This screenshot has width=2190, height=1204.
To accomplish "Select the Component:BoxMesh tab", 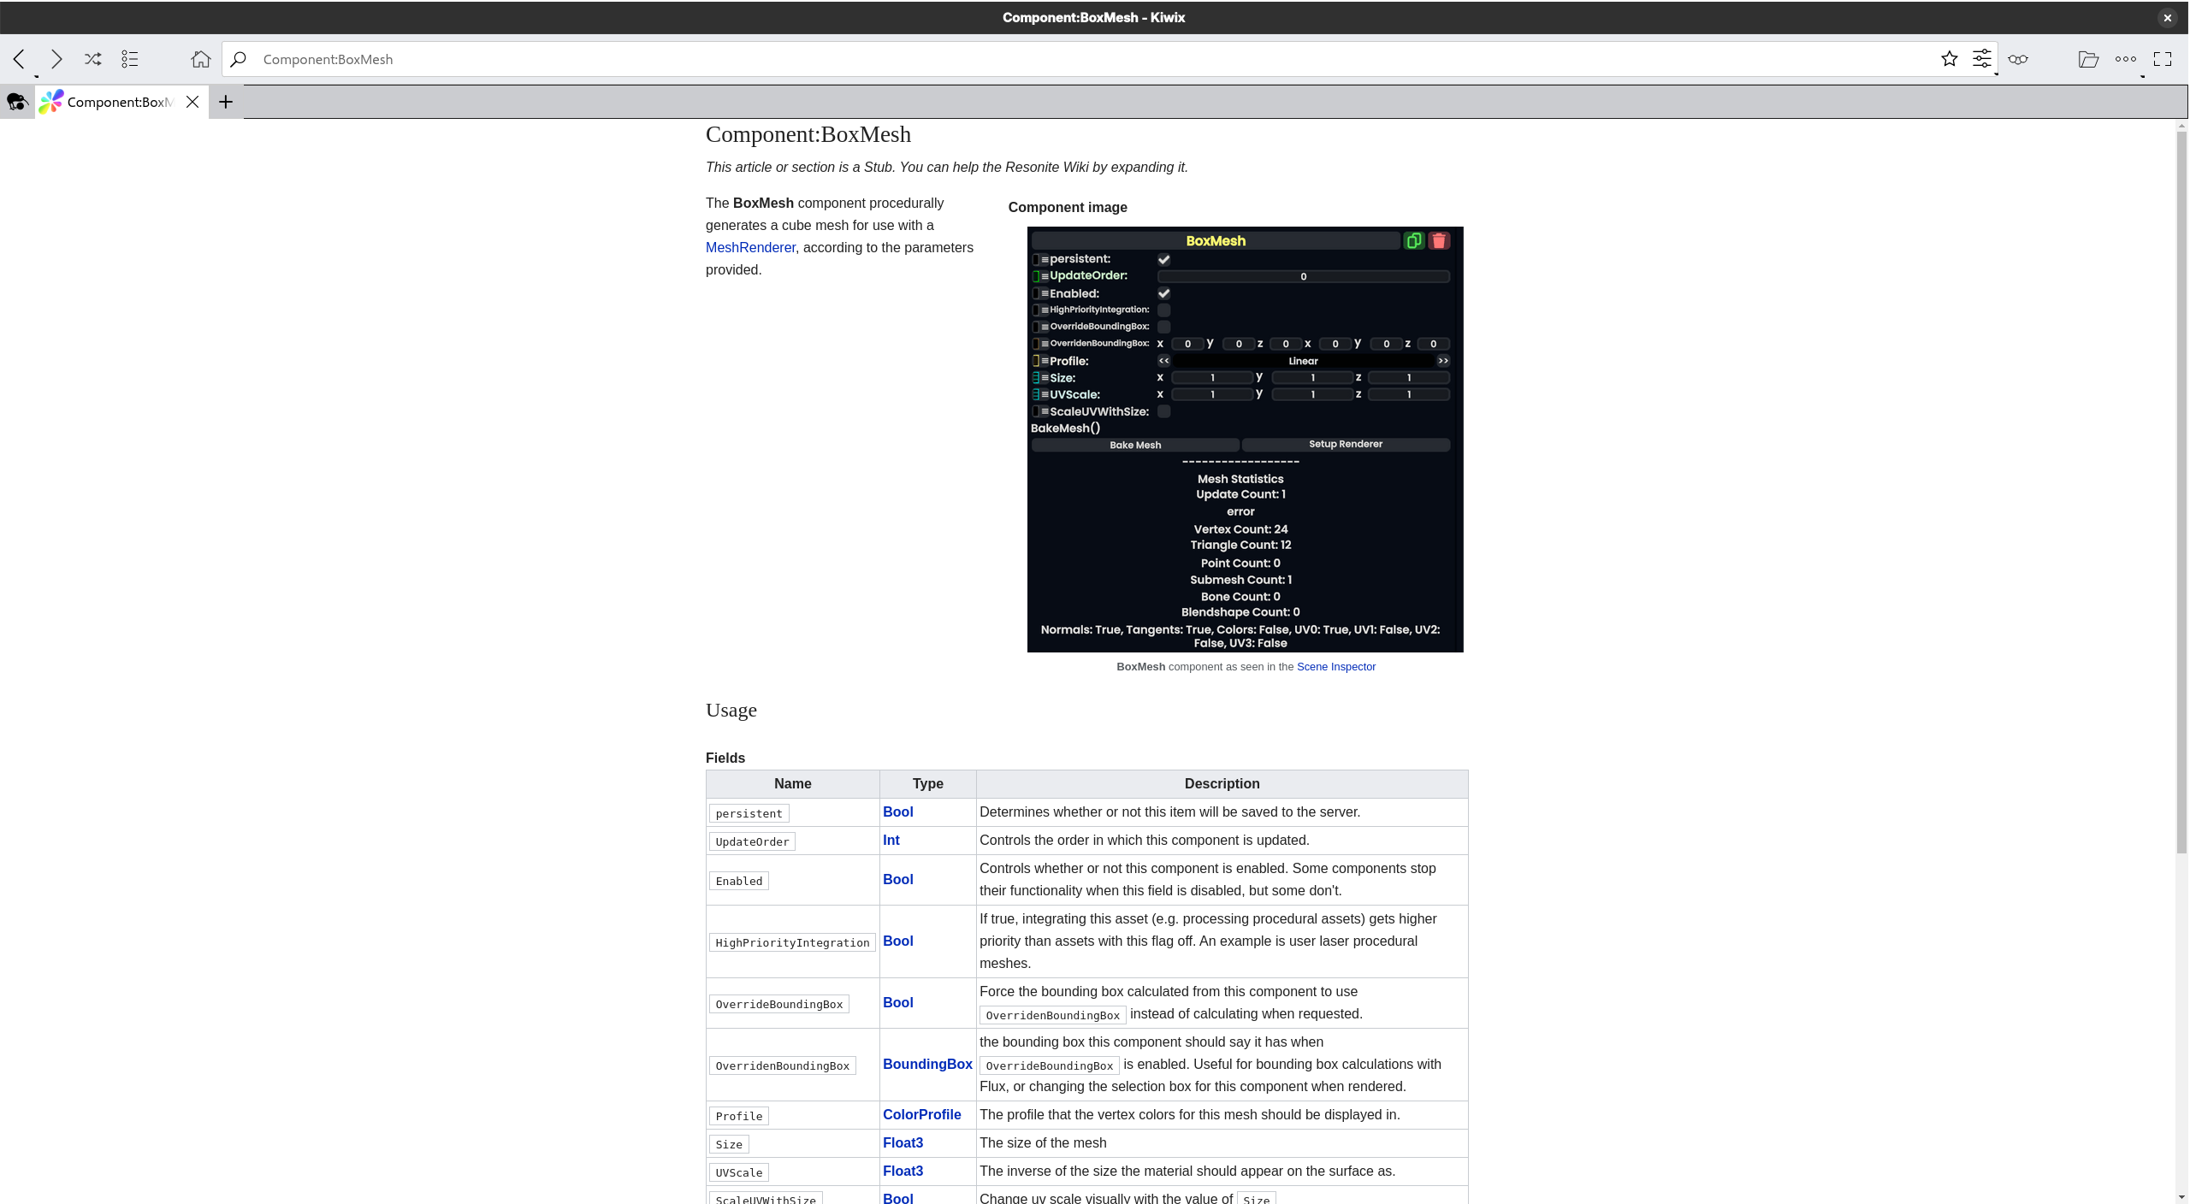I will pyautogui.click(x=119, y=102).
